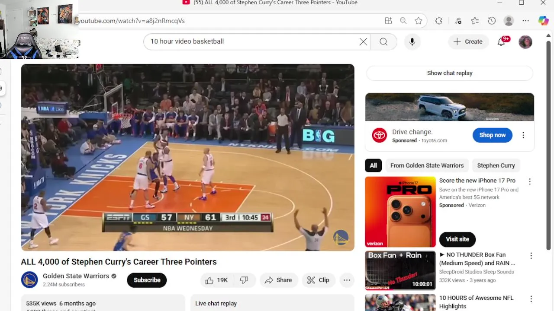The height and width of the screenshot is (311, 554).
Task: Open options for 10 HOURS NFL Highlights video
Action: (531, 299)
